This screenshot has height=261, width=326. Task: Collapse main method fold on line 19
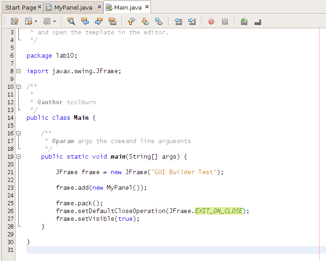click(x=18, y=156)
